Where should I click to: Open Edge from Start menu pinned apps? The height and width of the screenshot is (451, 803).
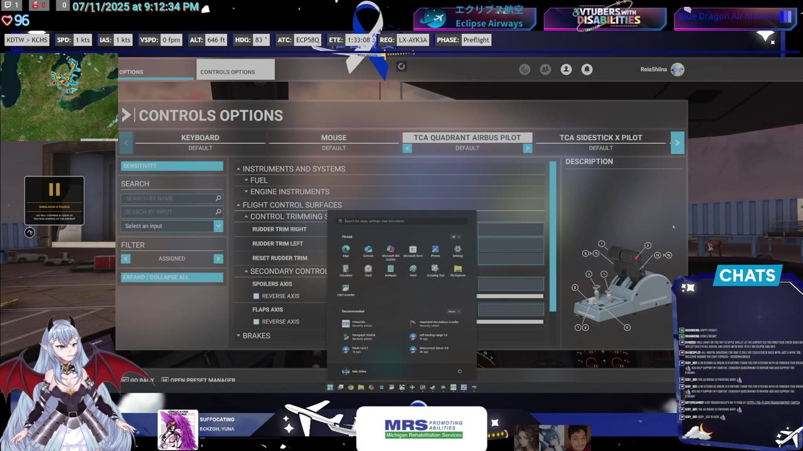tap(346, 251)
